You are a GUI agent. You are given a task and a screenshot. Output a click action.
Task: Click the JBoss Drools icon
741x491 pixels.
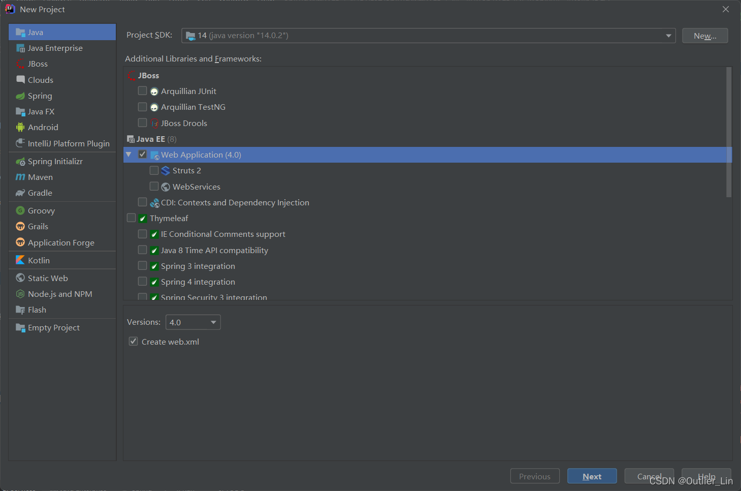pyautogui.click(x=154, y=124)
